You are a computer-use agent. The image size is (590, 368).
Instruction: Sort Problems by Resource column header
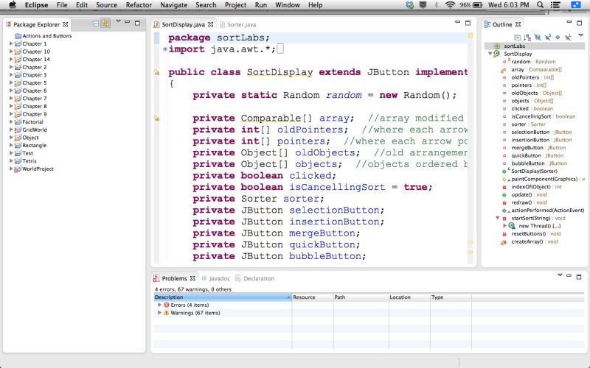click(312, 297)
